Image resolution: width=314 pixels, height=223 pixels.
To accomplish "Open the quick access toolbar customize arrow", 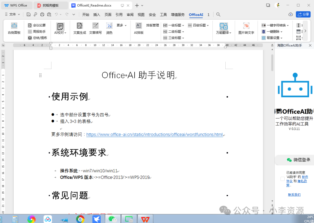I will [x=74, y=14].
